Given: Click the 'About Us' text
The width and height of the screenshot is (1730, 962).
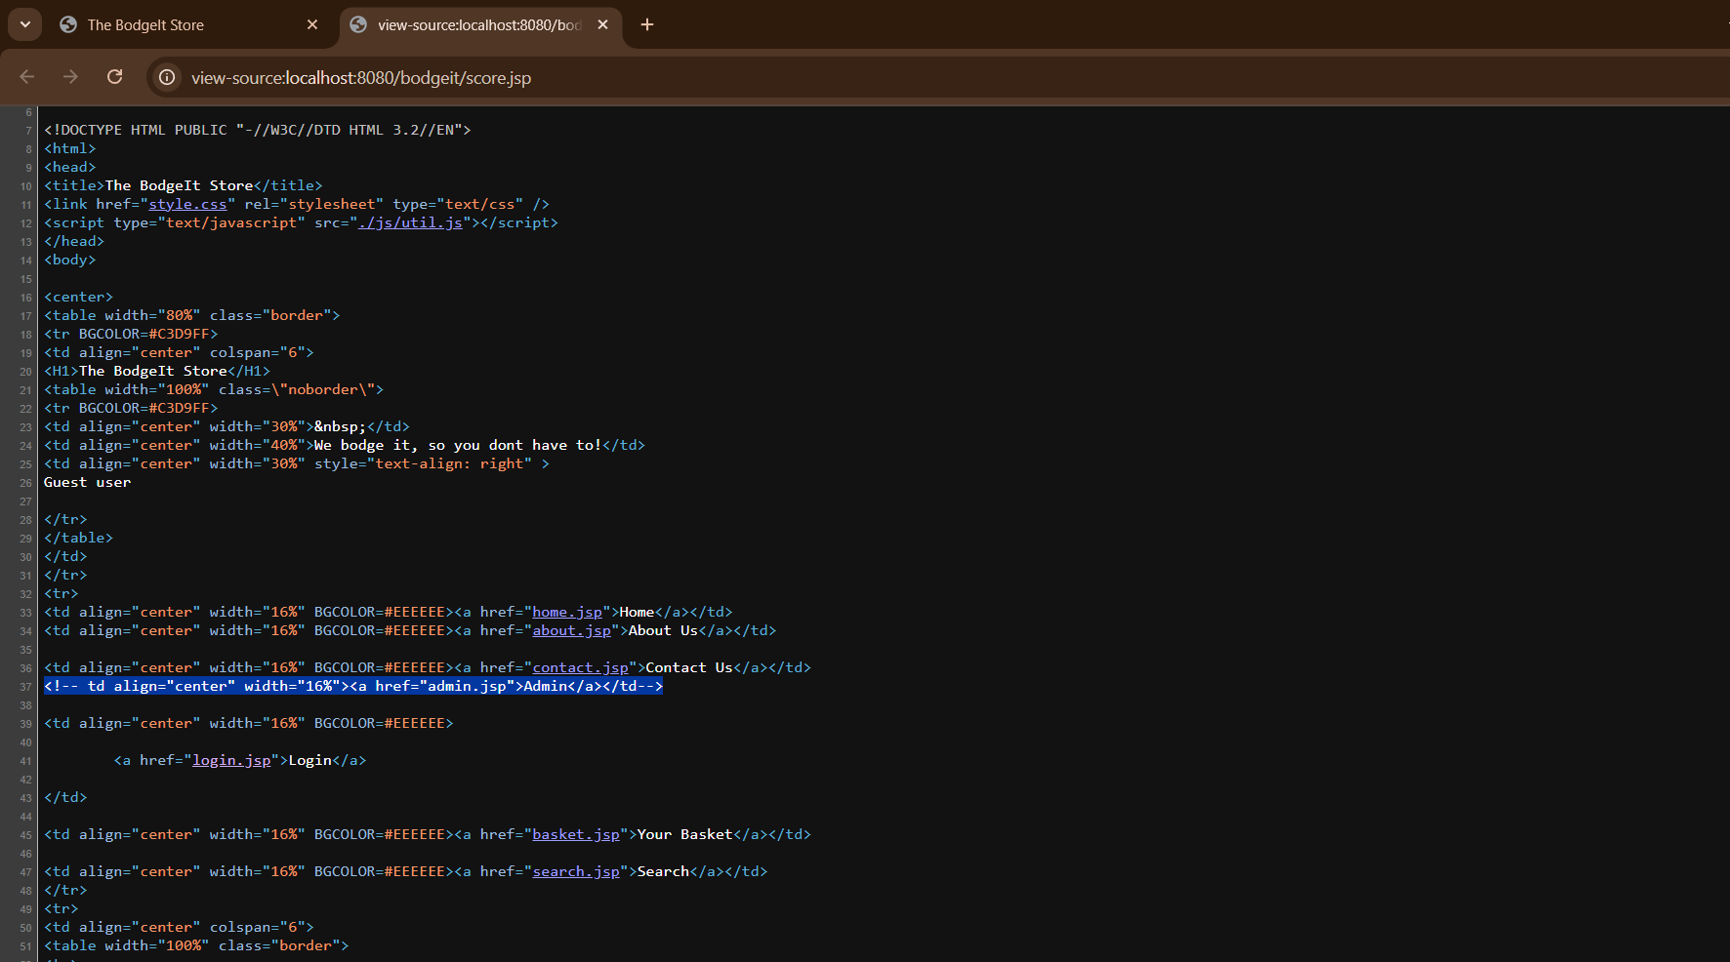Looking at the screenshot, I should [663, 630].
